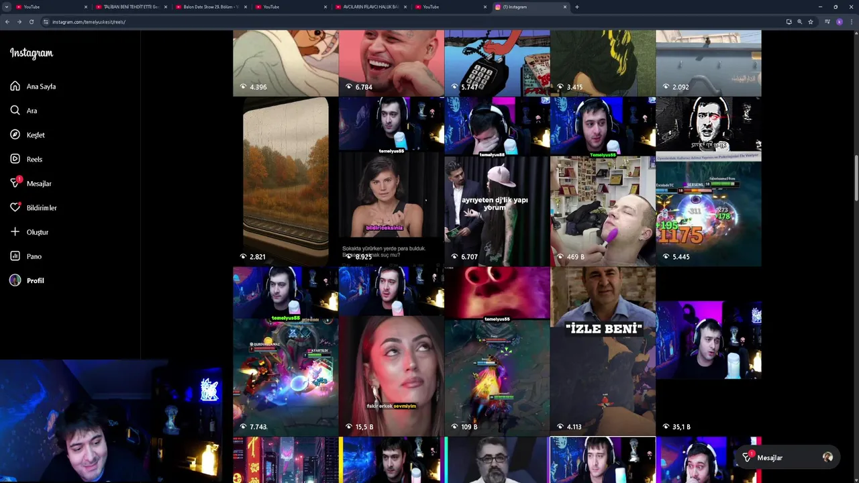
Task: Open the Ara search icon
Action: 15,111
